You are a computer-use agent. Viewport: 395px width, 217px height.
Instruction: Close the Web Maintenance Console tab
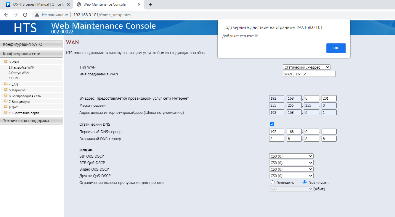pos(139,4)
